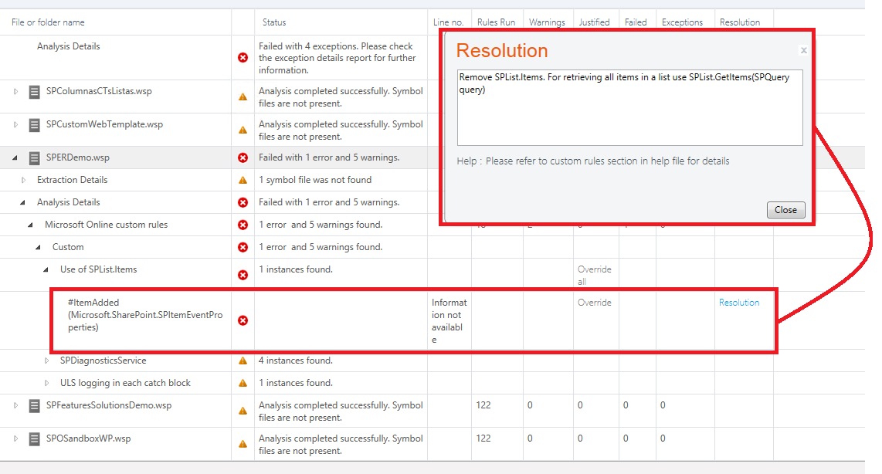
Task: Open the Resolution link for #ItemAdded
Action: click(x=739, y=303)
